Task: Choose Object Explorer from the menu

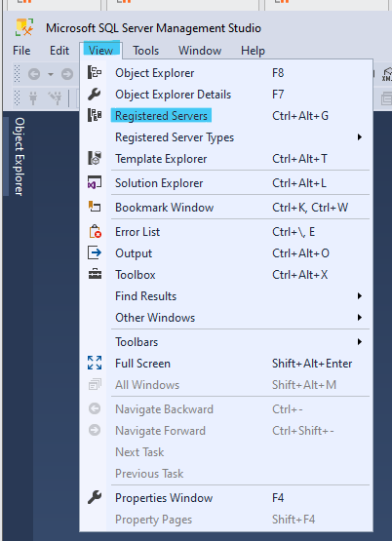Action: pyautogui.click(x=226, y=73)
